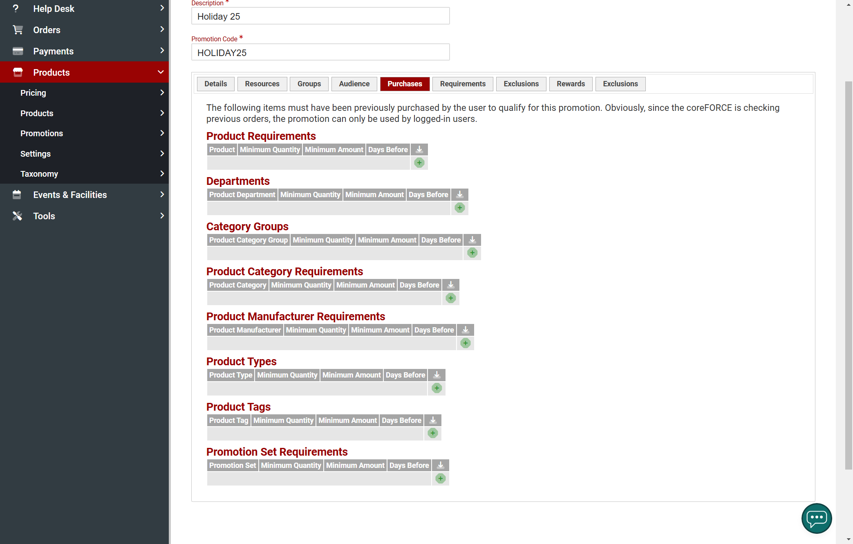Open the Pricing submenu

coord(84,93)
